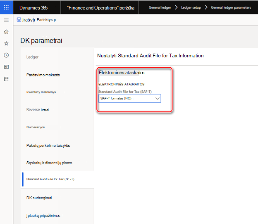The width and height of the screenshot is (258, 224).
Task: Open Parinktys options menu
Action: point(46,20)
